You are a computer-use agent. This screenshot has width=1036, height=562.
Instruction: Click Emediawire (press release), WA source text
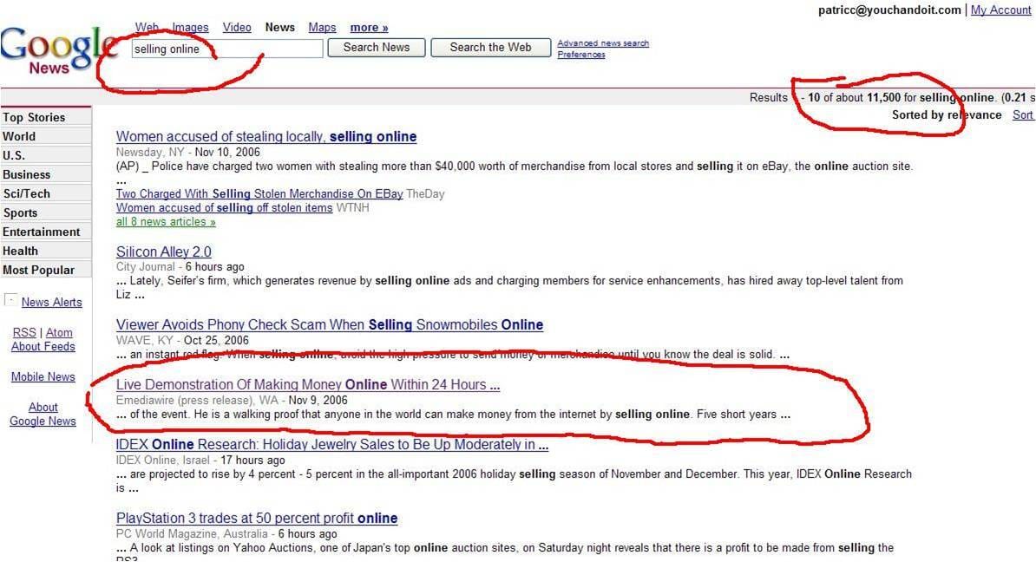(x=197, y=400)
